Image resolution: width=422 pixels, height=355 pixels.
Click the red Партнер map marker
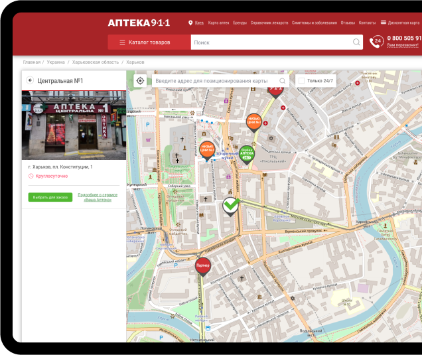pyautogui.click(x=202, y=267)
